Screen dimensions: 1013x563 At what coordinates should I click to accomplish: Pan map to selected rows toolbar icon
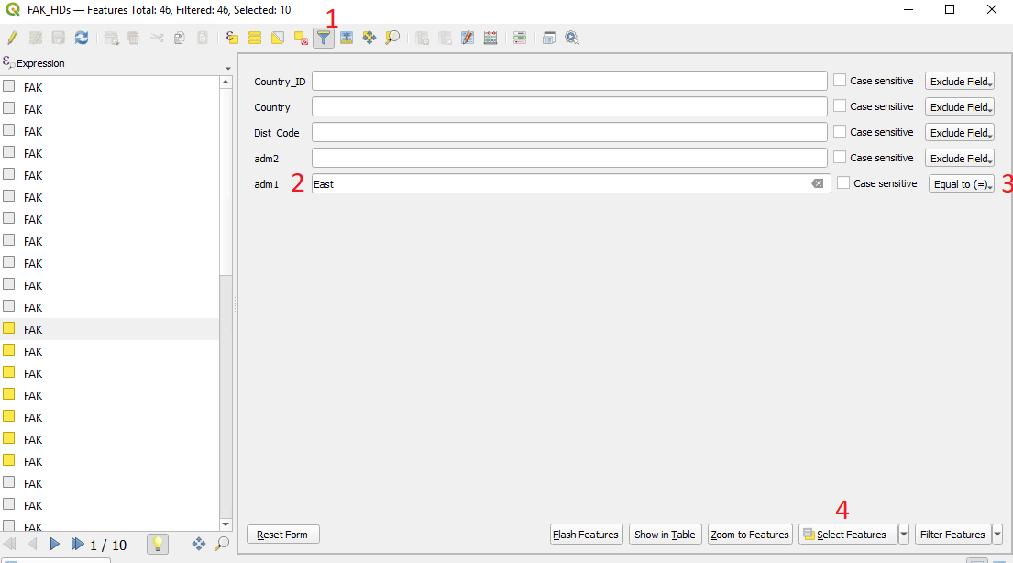coord(369,38)
